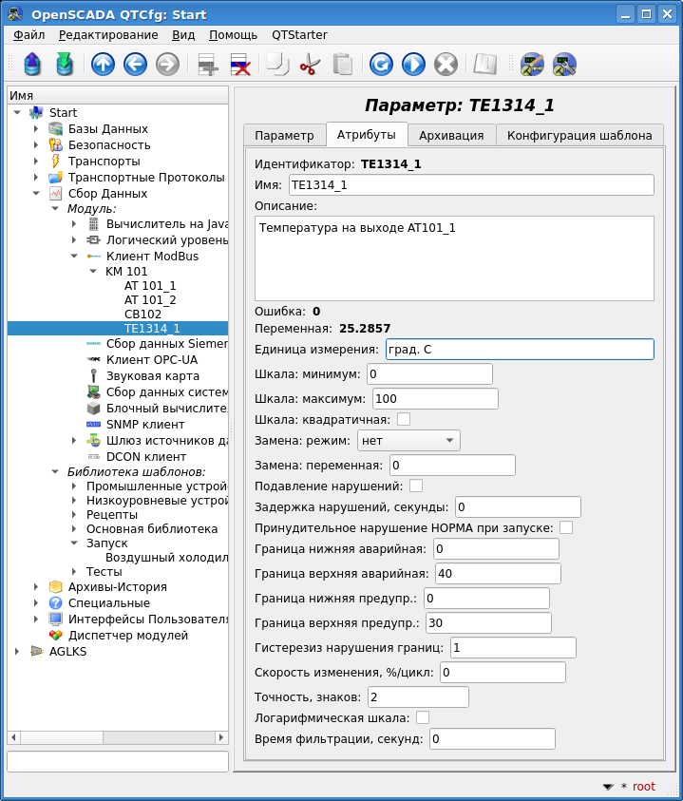Viewport: 683px width, 801px height.
Task: Select 'Диспетчер модулей' in the tree
Action: click(127, 635)
